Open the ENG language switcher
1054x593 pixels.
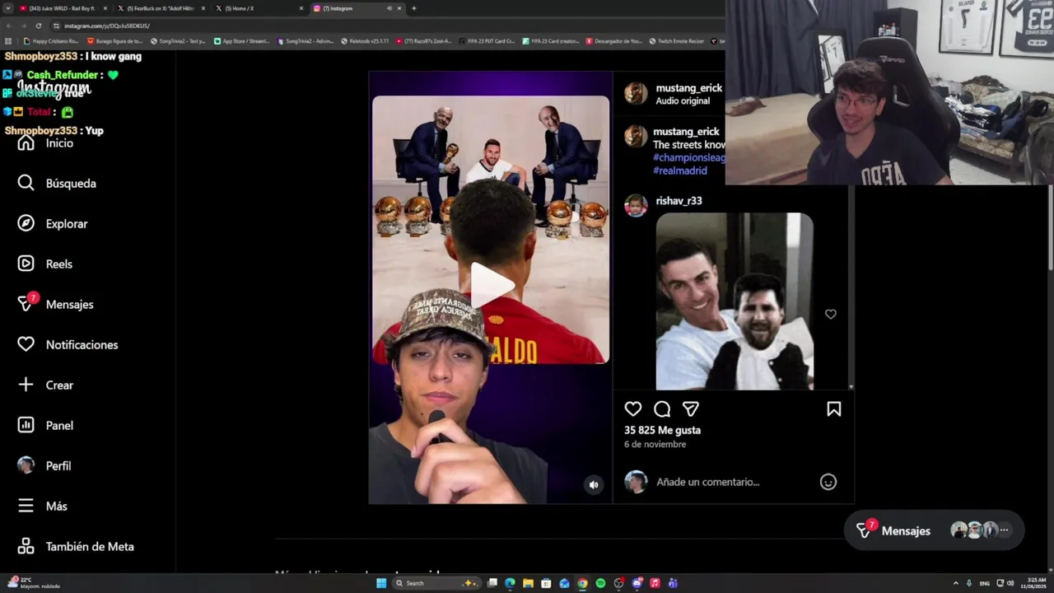pos(984,583)
